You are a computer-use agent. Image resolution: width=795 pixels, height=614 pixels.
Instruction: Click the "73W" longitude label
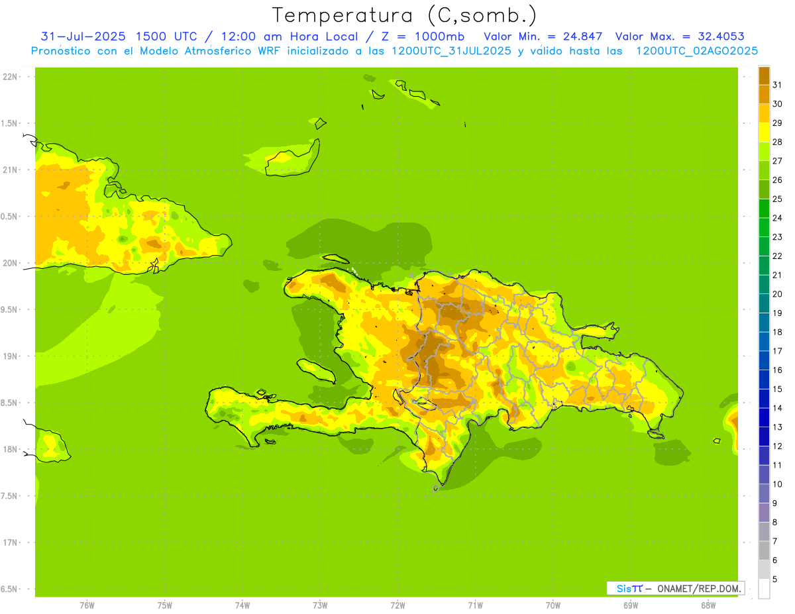320,605
